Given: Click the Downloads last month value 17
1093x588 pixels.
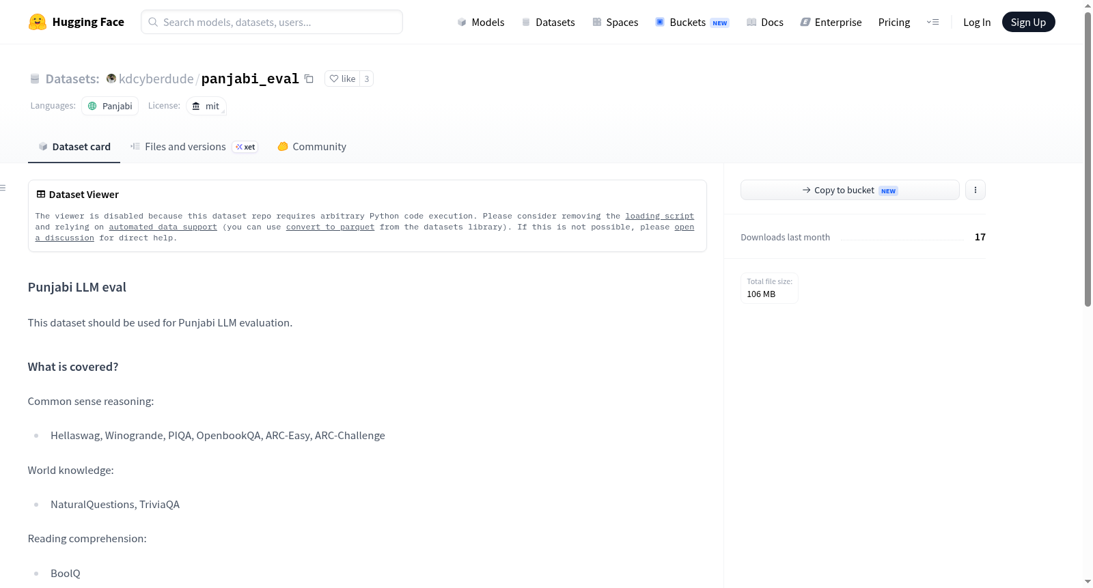Looking at the screenshot, I should [980, 237].
